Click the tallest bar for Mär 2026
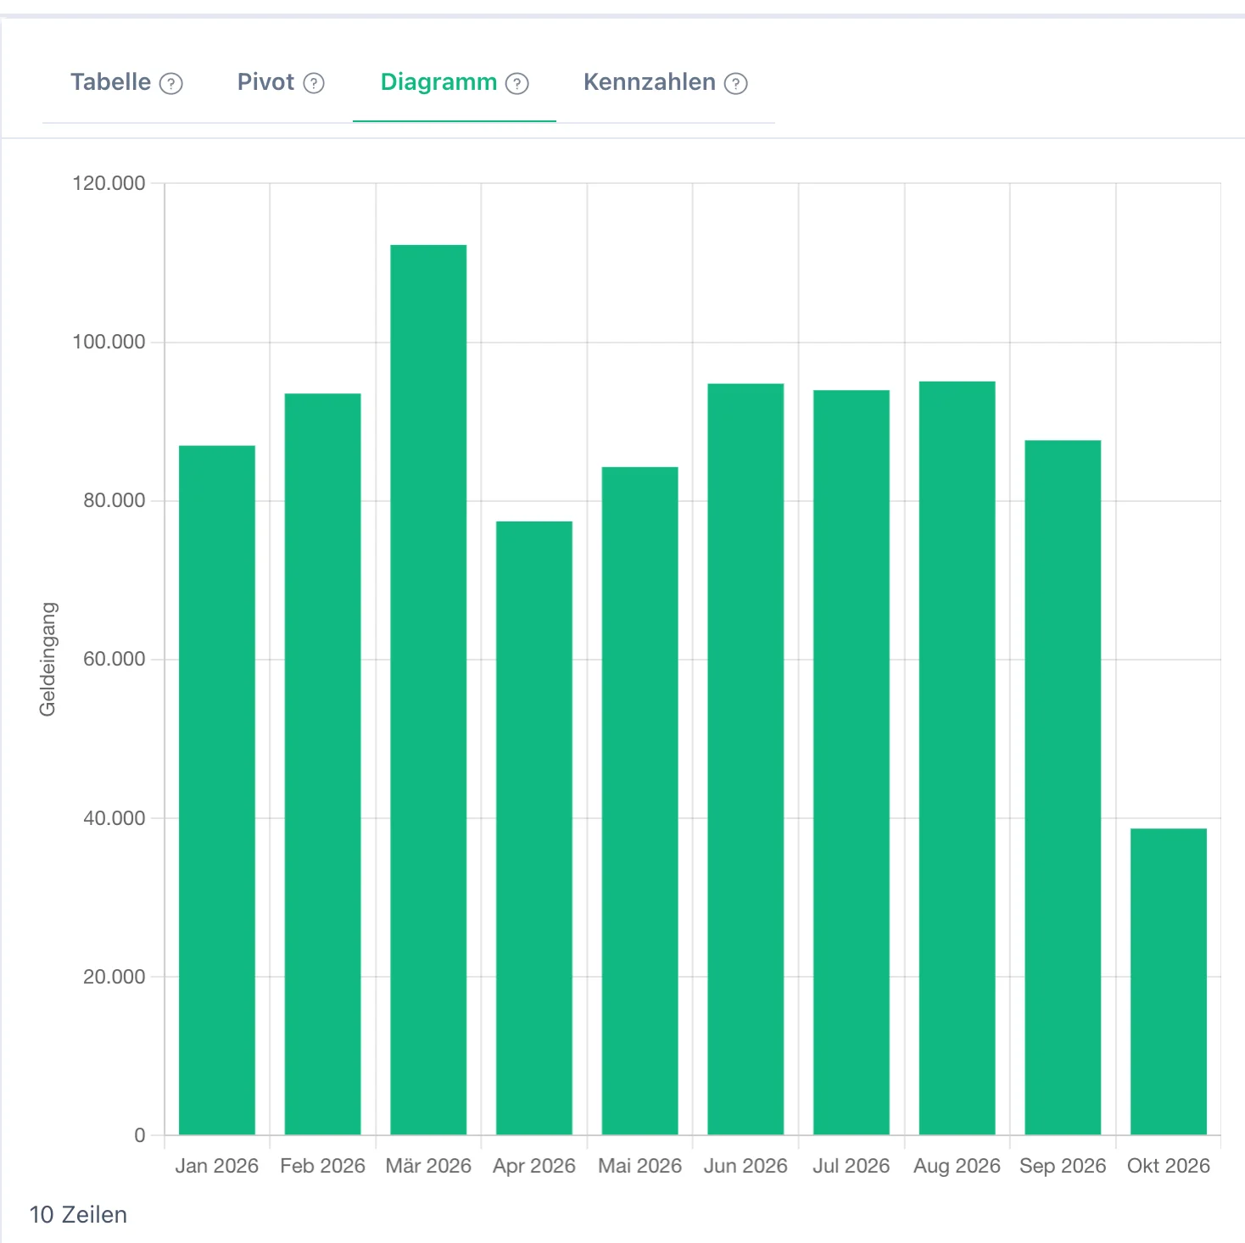This screenshot has height=1243, width=1245. pyautogui.click(x=428, y=690)
